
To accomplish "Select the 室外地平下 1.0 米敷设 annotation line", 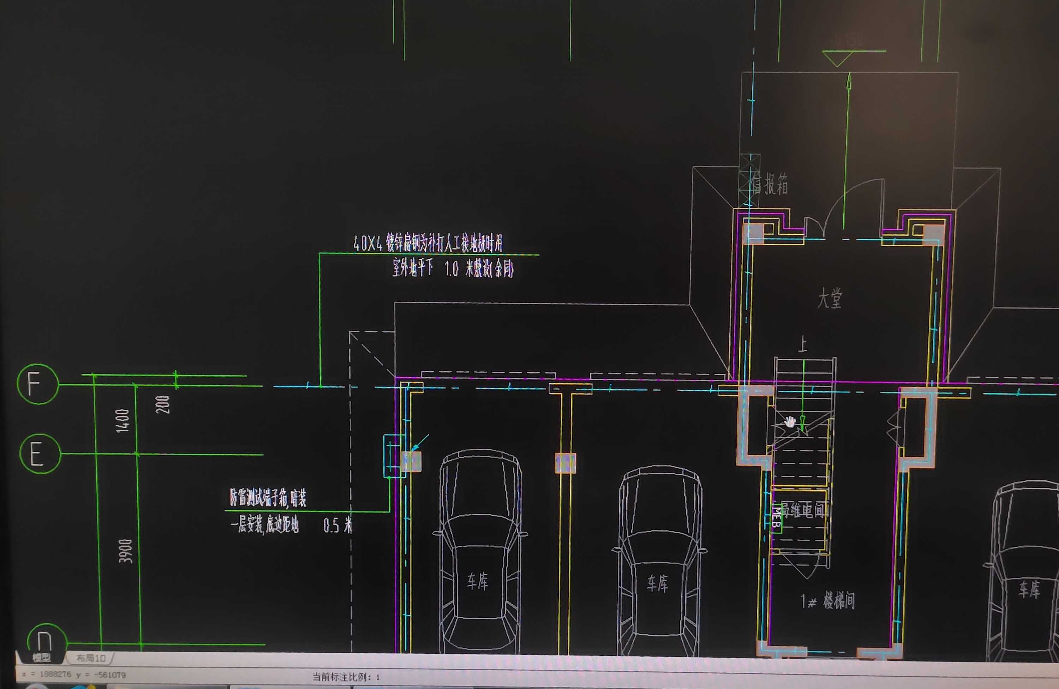I will click(453, 268).
